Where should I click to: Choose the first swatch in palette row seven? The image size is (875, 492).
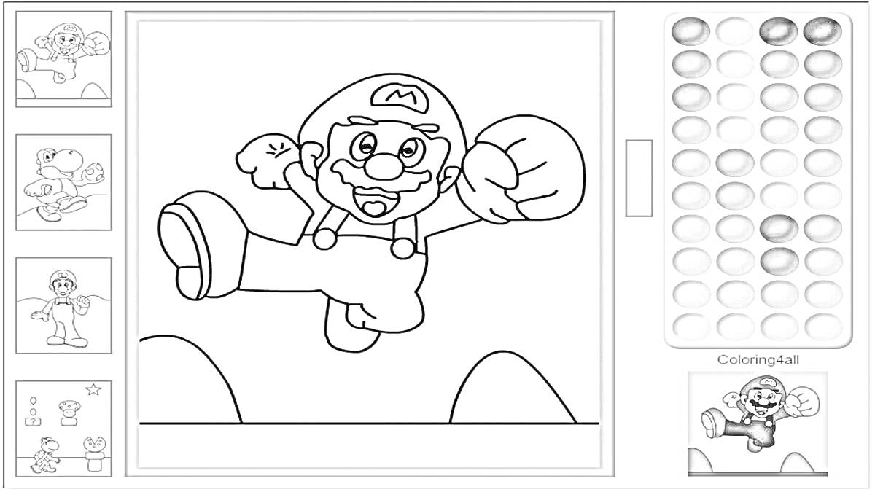[x=689, y=228]
